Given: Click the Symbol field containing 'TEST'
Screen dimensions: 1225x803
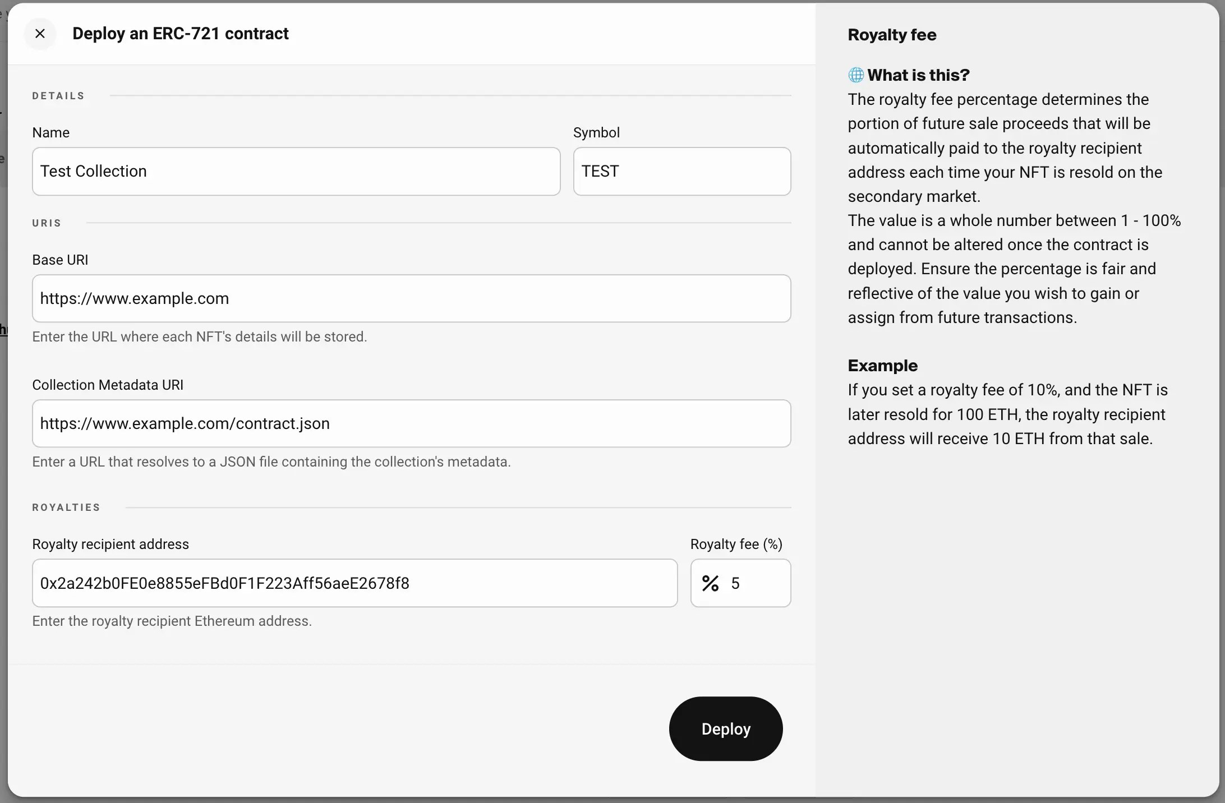Looking at the screenshot, I should [x=681, y=171].
